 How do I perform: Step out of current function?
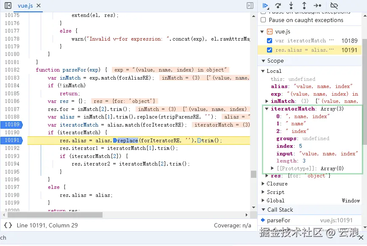pyautogui.click(x=304, y=6)
